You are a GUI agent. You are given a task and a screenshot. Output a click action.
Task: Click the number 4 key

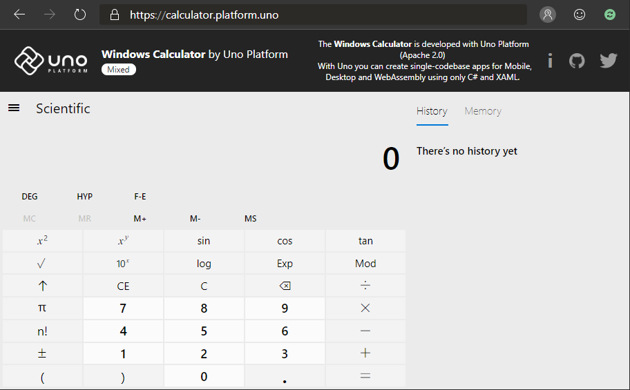pos(123,331)
